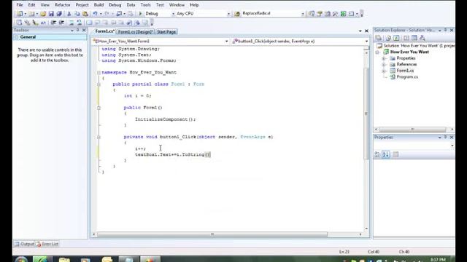
Task: Click the Open File folder icon
Action: tap(43, 14)
